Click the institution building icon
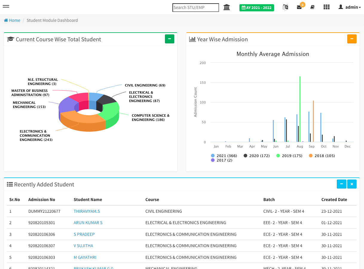 (x=227, y=7)
